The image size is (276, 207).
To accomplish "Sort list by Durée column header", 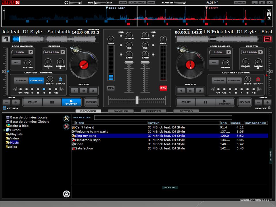I will (238, 123).
